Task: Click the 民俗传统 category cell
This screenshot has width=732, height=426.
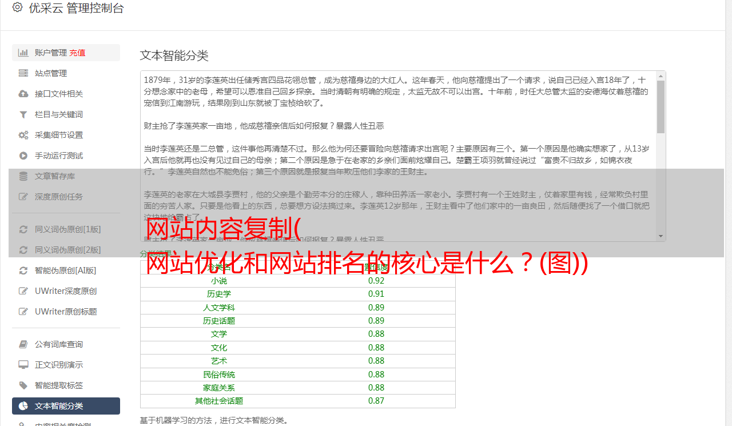Action: click(219, 375)
